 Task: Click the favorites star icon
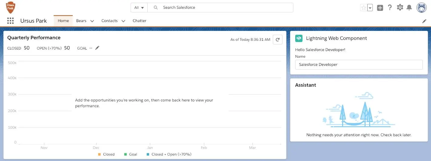(x=363, y=8)
